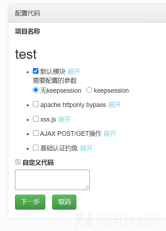
Task: Show 基础认证钓鱼 details via 展开
Action: pos(86,148)
